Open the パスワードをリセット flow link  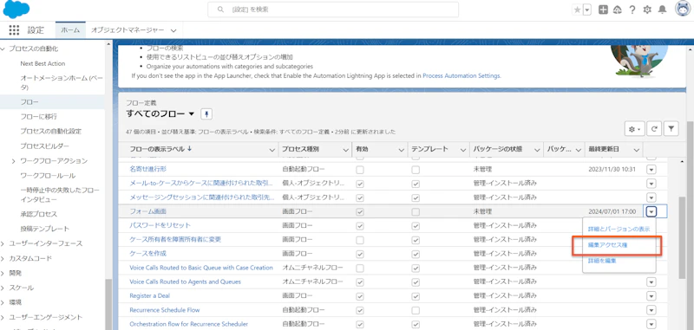point(160,225)
